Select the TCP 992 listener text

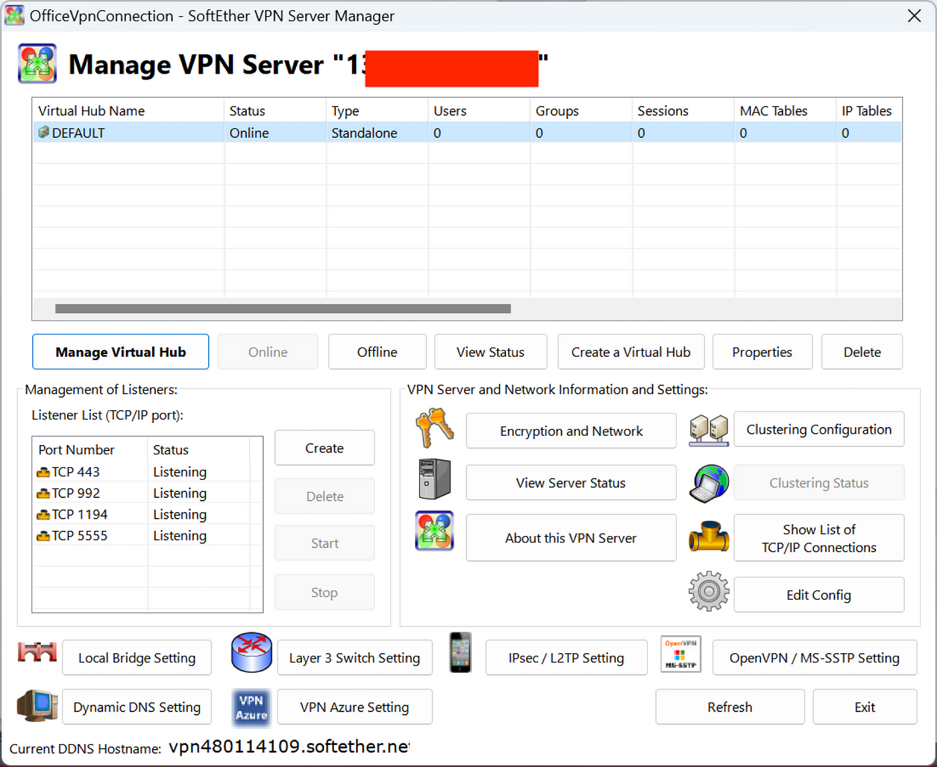[76, 493]
